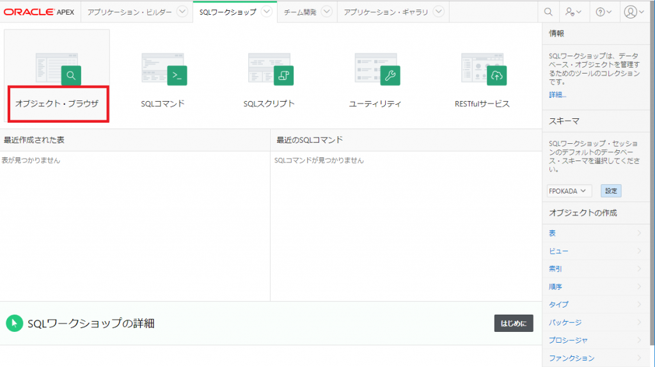Expand チーム開発 dropdown arrow

[327, 12]
